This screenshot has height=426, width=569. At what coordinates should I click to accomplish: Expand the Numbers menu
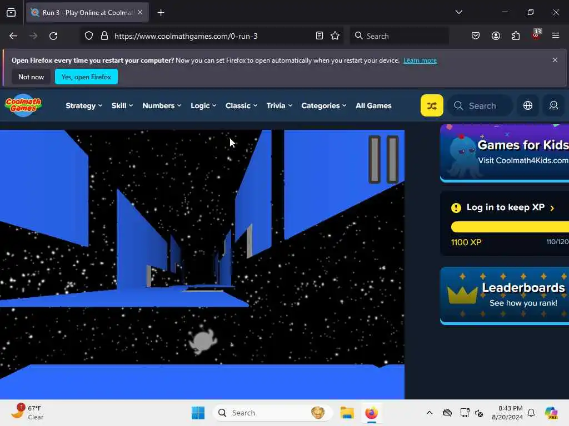(x=162, y=106)
